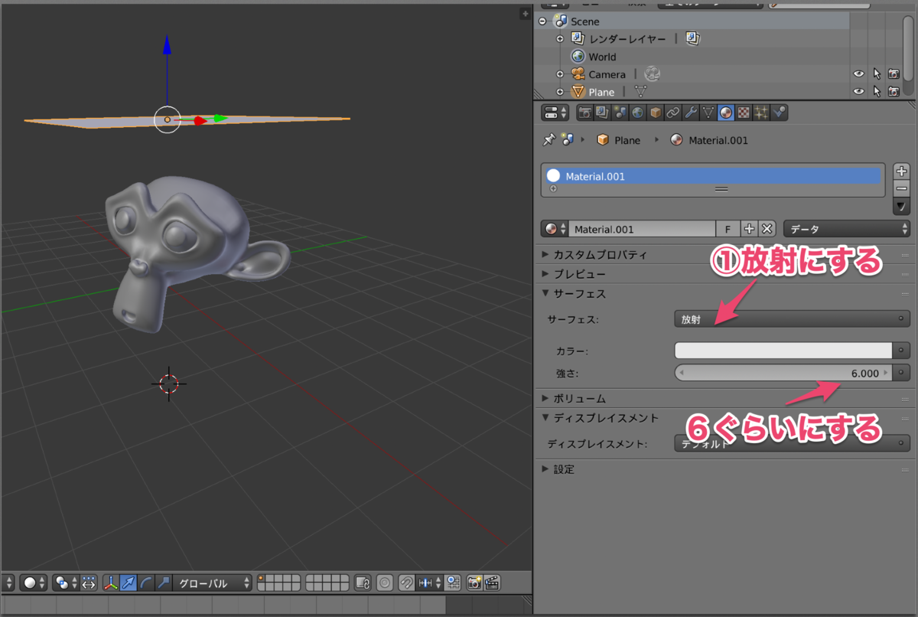Click the 3D manipulator axes toggle icon

pyautogui.click(x=111, y=583)
